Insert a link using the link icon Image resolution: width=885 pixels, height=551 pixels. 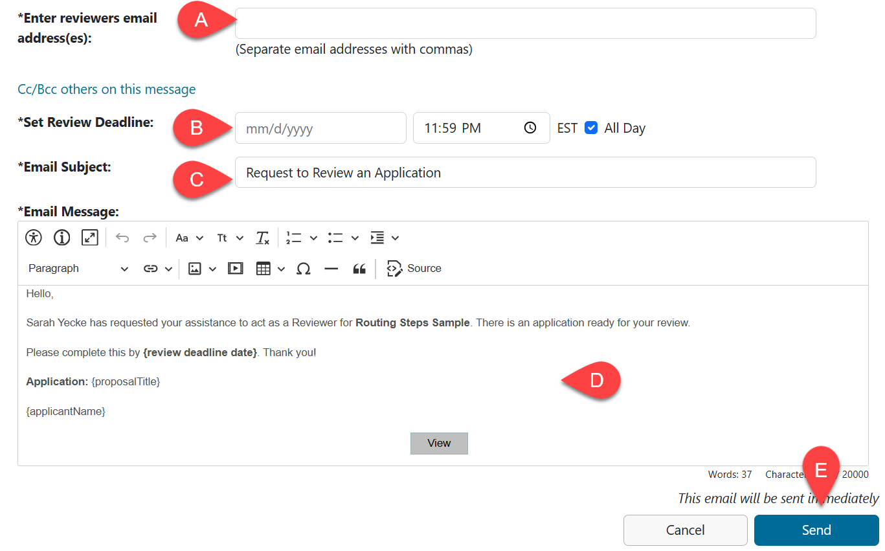pyautogui.click(x=151, y=268)
